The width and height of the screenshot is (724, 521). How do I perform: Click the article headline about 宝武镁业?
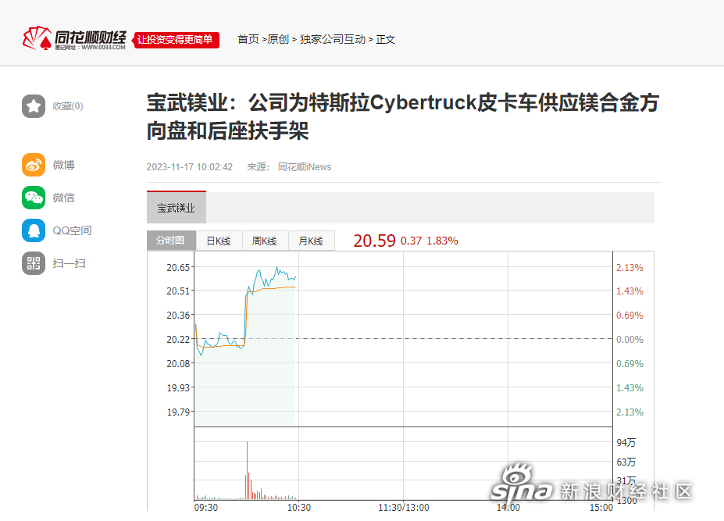point(403,116)
